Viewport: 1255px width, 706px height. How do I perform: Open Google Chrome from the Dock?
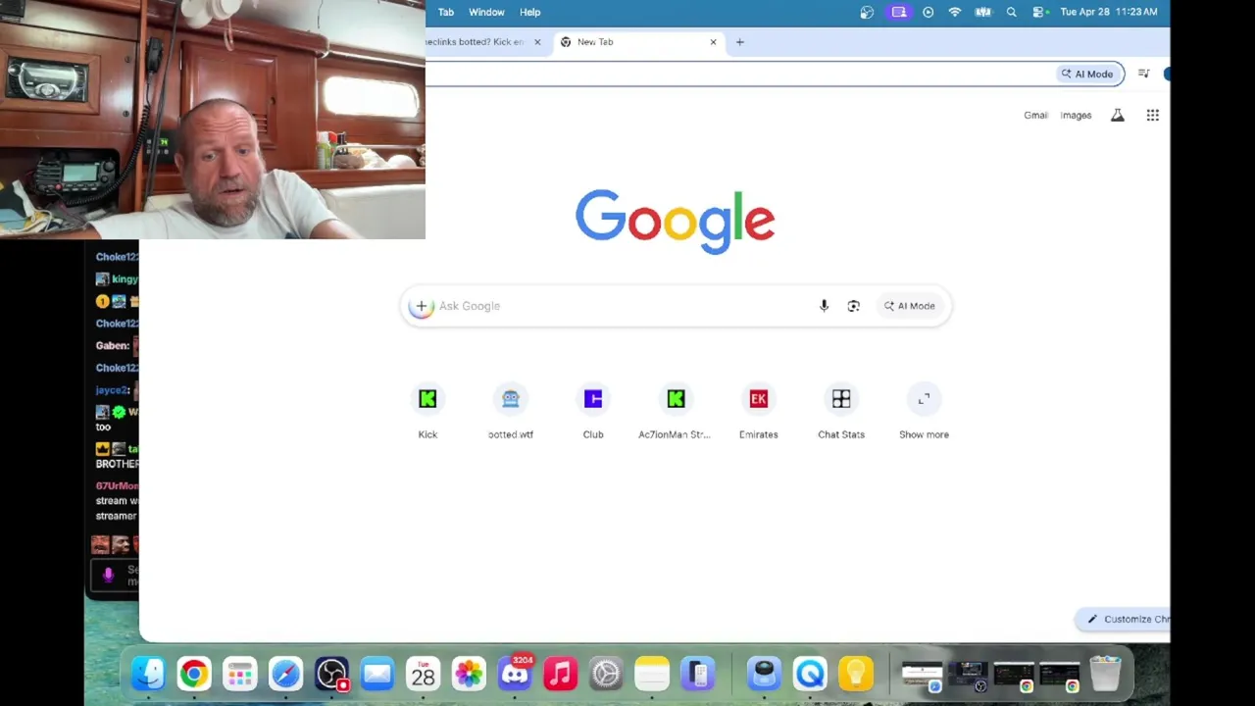click(194, 674)
